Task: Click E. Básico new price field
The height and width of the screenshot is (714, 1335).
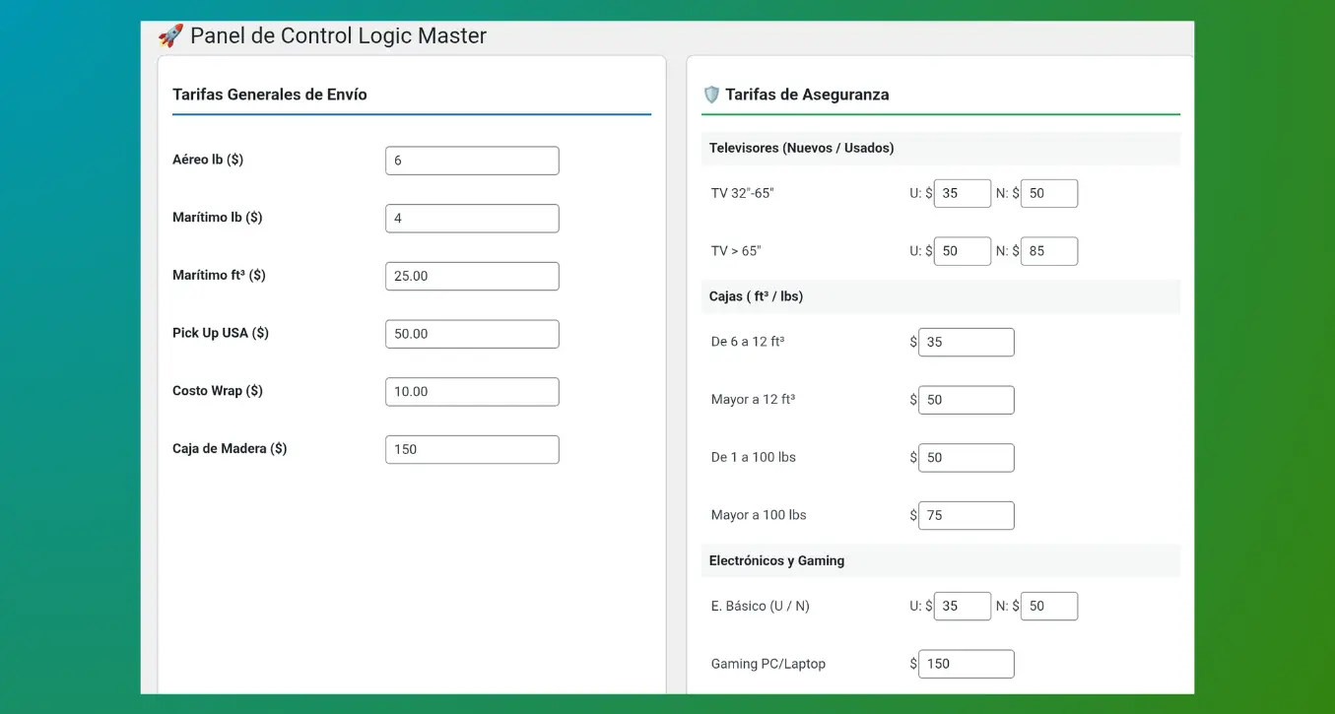Action: (x=1049, y=606)
